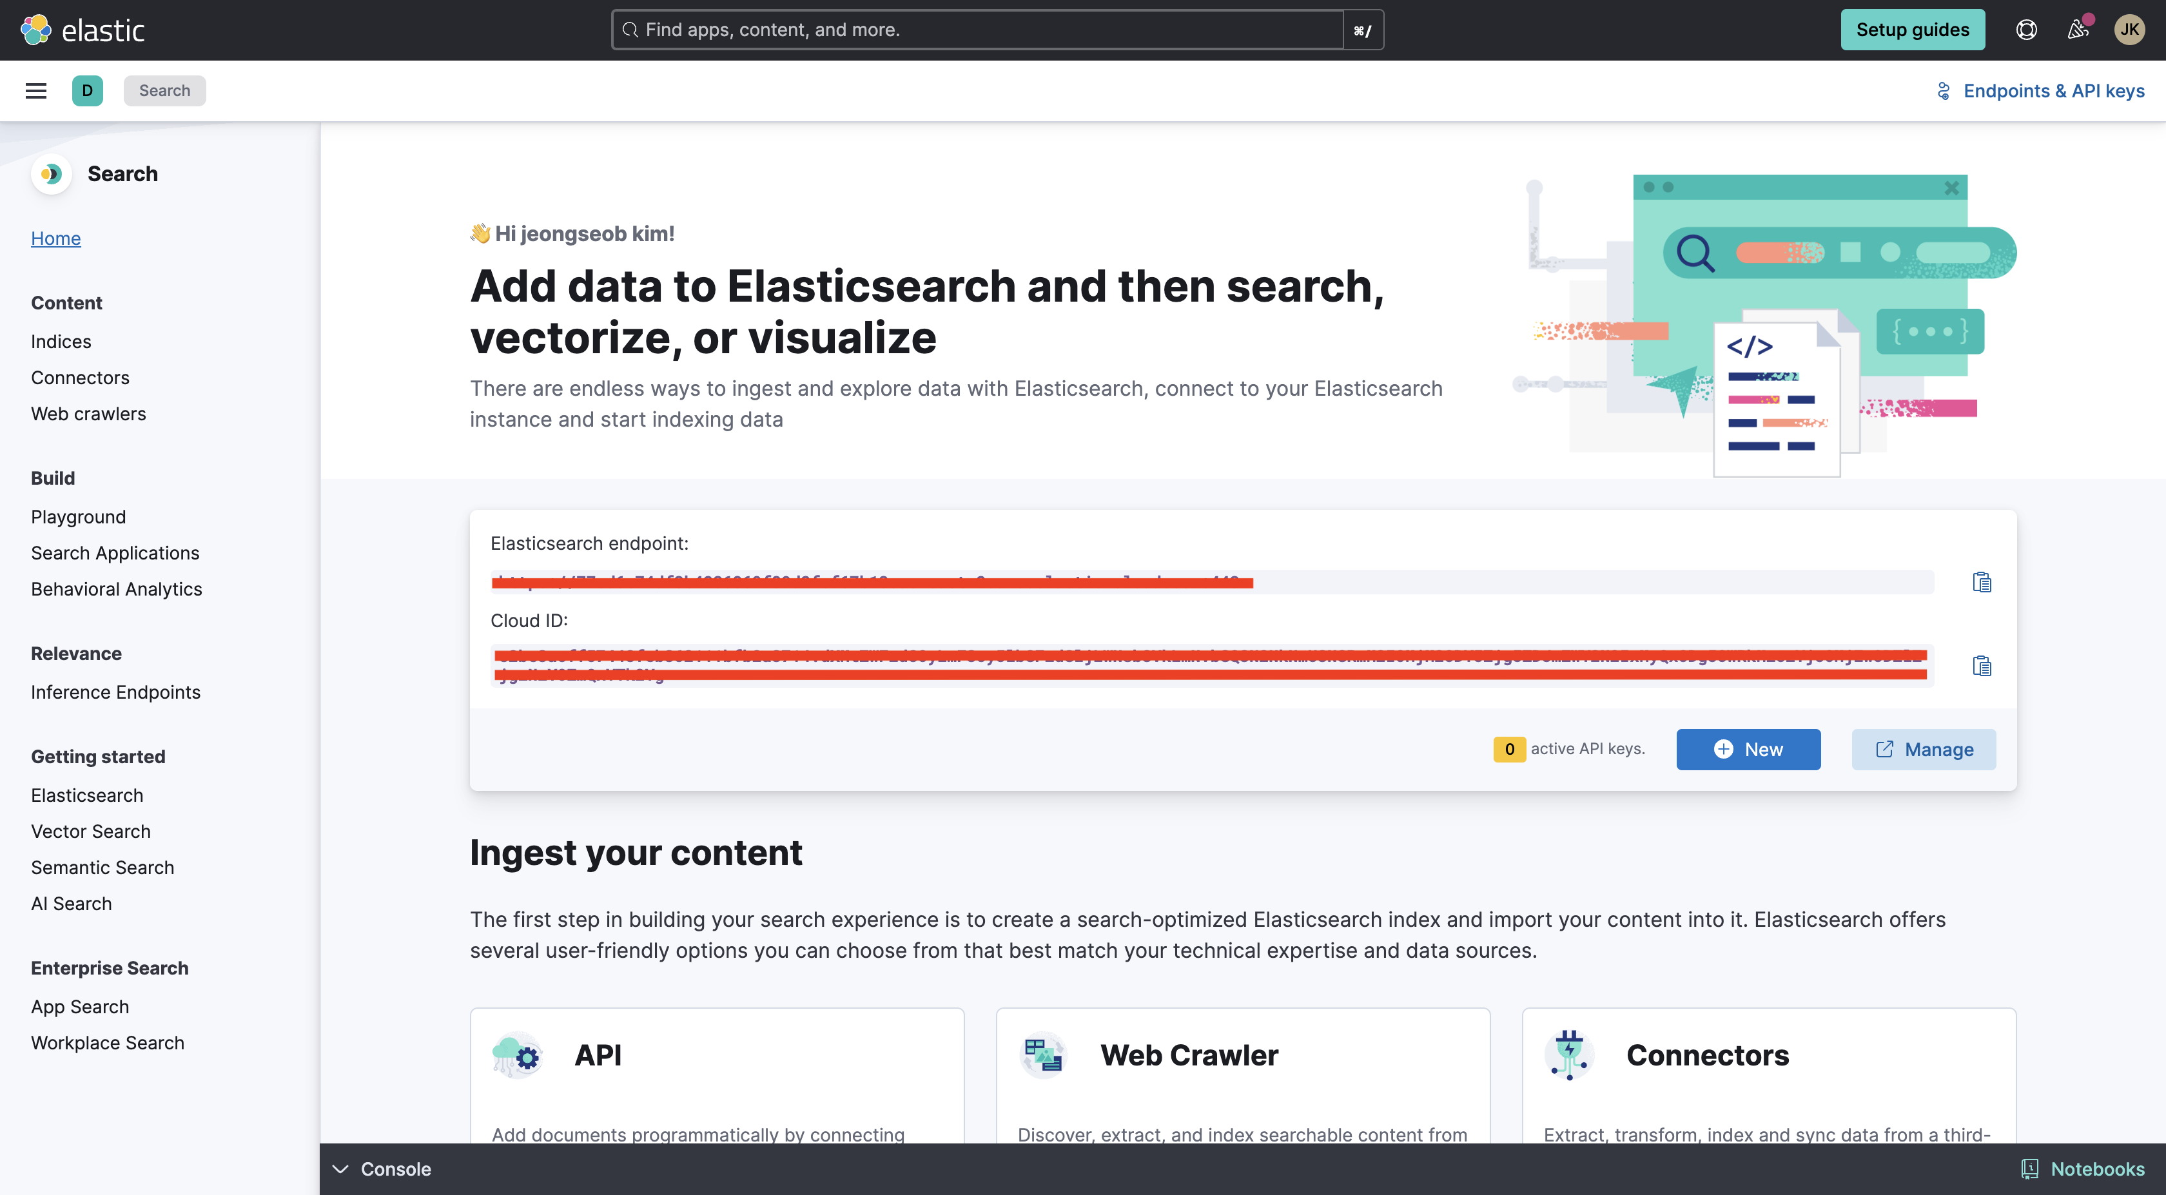Open Endpoints & API keys flyout
Viewport: 2166px width, 1195px height.
(x=2041, y=91)
